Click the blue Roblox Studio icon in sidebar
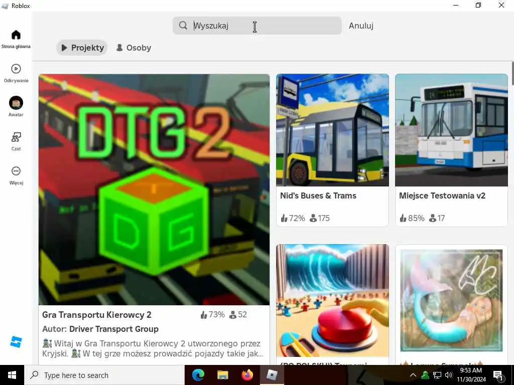 point(16,342)
